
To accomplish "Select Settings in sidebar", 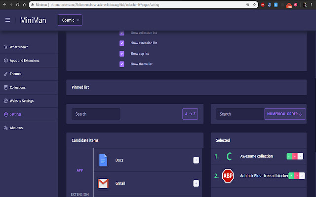I will pyautogui.click(x=29, y=114).
